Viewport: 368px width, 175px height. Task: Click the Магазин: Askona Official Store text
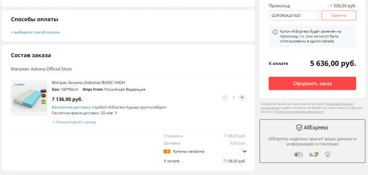pos(41,69)
